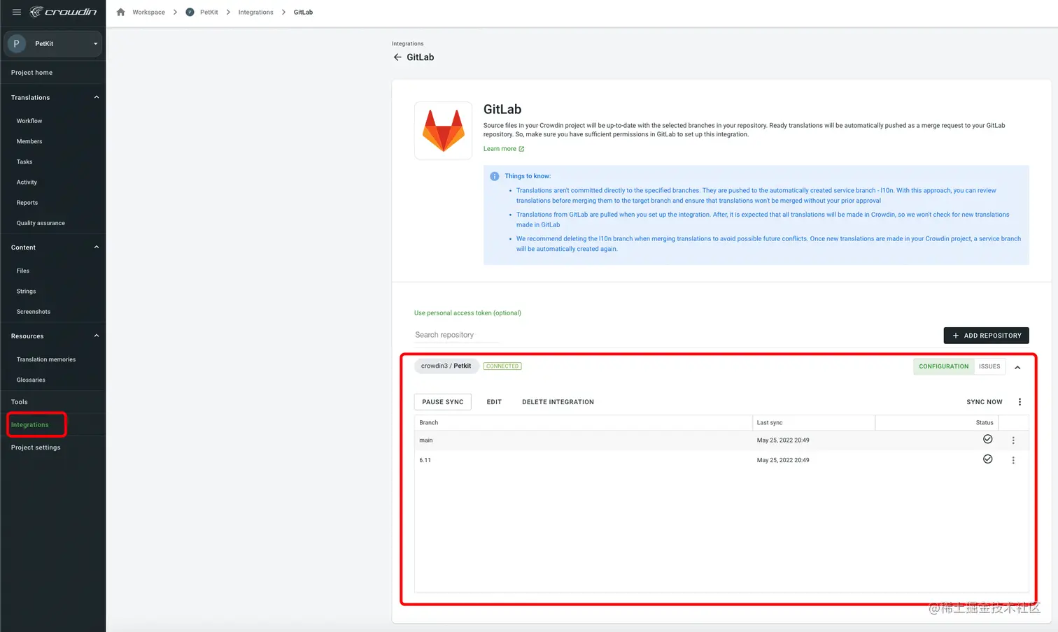Open the Learn more link
1058x632 pixels.
[x=504, y=149]
